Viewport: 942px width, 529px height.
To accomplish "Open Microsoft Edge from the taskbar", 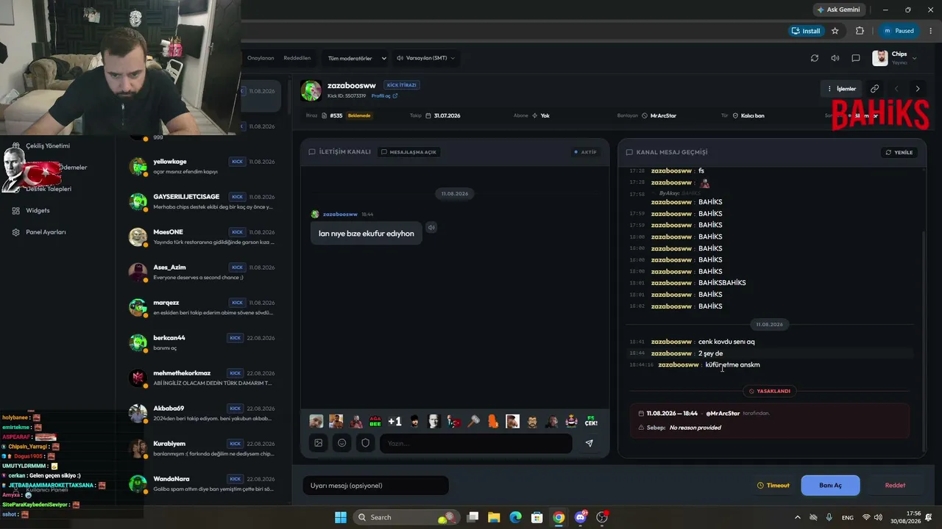I will [516, 517].
